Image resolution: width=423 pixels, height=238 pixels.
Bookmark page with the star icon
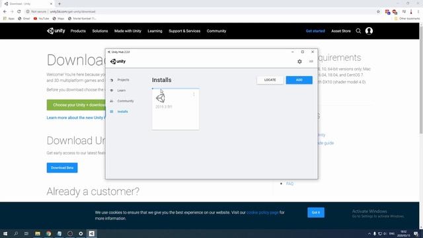pos(378,12)
